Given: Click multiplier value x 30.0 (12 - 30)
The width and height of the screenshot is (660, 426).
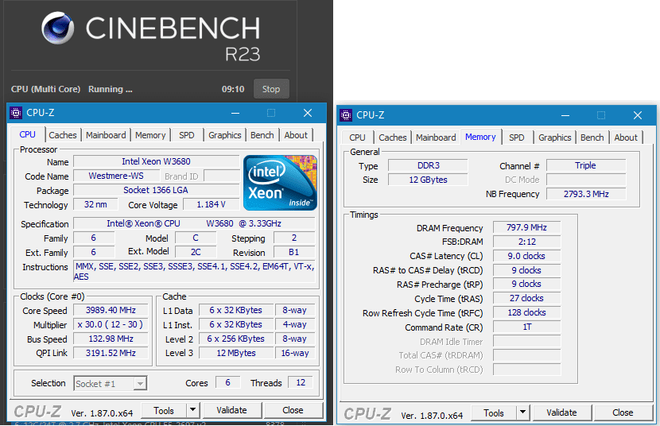Looking at the screenshot, I should (x=111, y=324).
